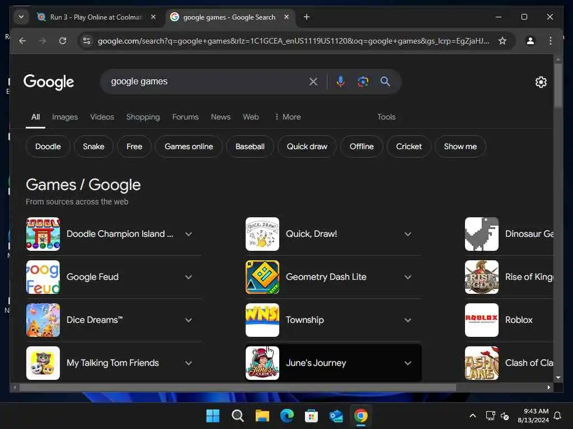The image size is (573, 429).
Task: Expand the Dice Dreams entry chevron
Action: pyautogui.click(x=189, y=320)
